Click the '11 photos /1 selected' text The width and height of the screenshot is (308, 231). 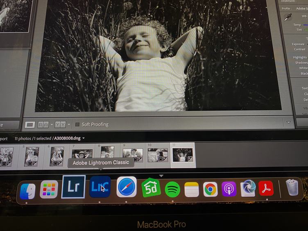click(33, 138)
